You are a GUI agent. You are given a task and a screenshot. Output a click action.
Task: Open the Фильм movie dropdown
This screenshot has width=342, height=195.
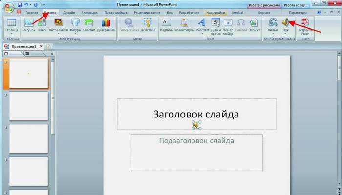coord(273,34)
